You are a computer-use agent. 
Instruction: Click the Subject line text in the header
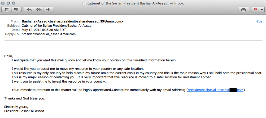(x=57, y=26)
